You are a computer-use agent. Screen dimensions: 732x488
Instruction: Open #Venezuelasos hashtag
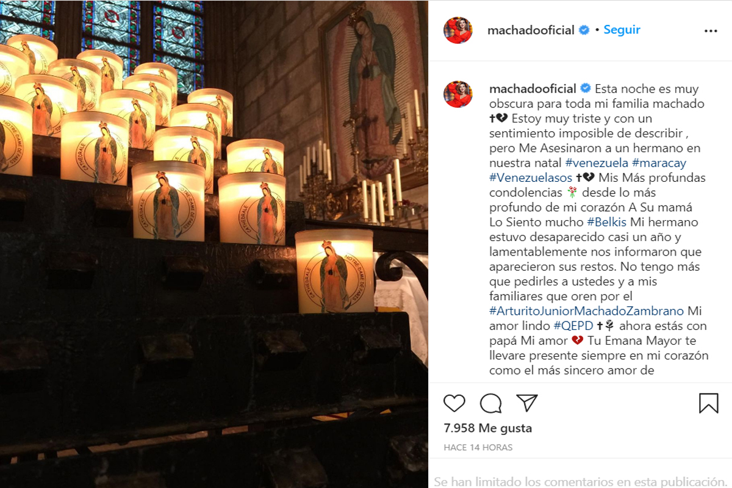(x=531, y=178)
